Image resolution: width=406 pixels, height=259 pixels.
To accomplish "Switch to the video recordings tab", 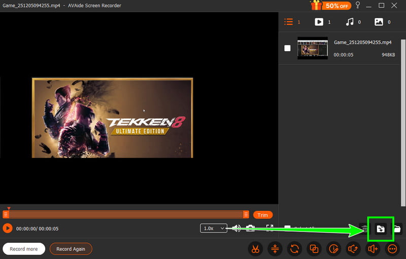I will tap(319, 22).
